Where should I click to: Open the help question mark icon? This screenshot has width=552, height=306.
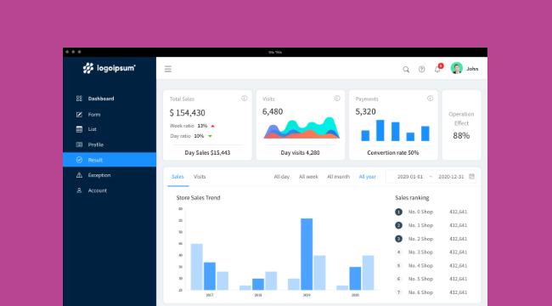421,69
